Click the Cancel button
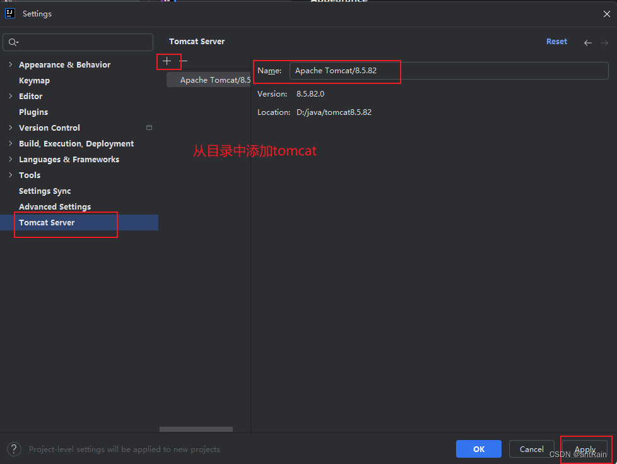The image size is (617, 464). coord(532,449)
